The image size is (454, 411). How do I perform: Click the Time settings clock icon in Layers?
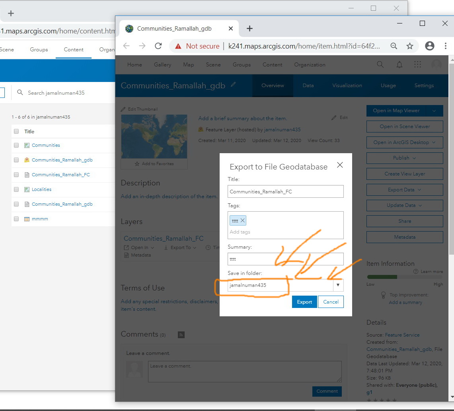[x=208, y=247]
